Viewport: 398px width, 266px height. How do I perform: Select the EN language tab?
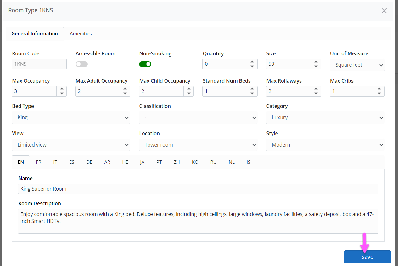coord(21,162)
